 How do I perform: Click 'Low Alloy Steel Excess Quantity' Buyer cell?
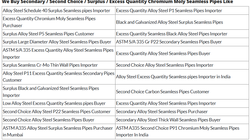[x=54, y=103]
